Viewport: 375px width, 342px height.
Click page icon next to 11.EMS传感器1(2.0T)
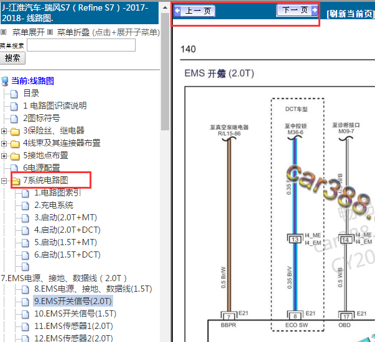pos(25,326)
